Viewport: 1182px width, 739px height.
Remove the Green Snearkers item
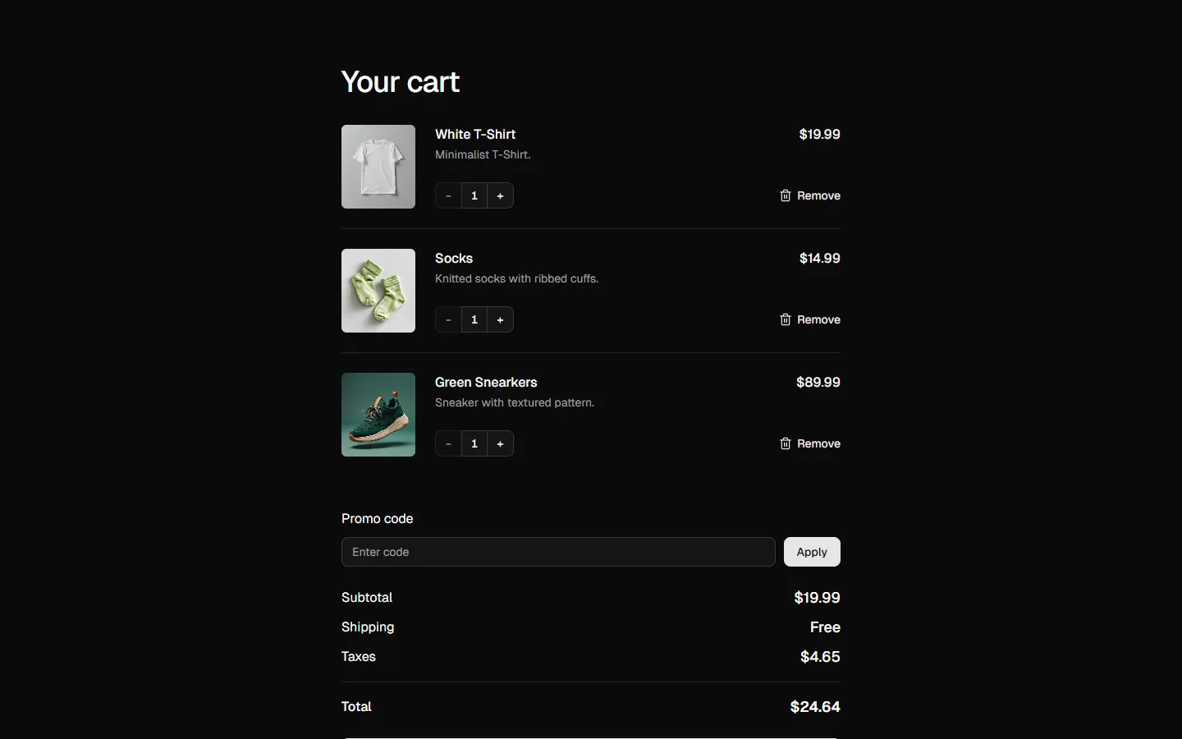(818, 443)
